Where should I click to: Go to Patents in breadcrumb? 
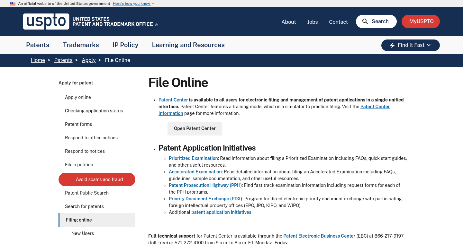point(63,60)
